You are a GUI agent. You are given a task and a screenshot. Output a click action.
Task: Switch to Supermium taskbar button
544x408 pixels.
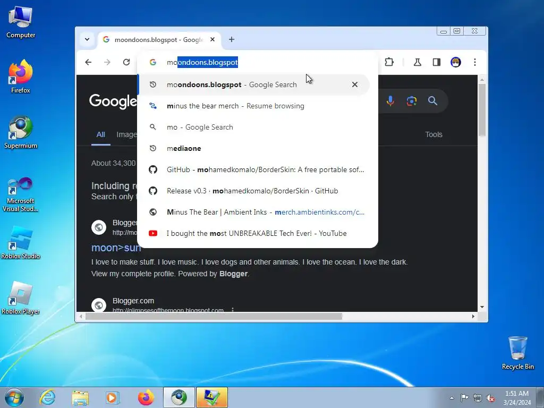click(179, 397)
